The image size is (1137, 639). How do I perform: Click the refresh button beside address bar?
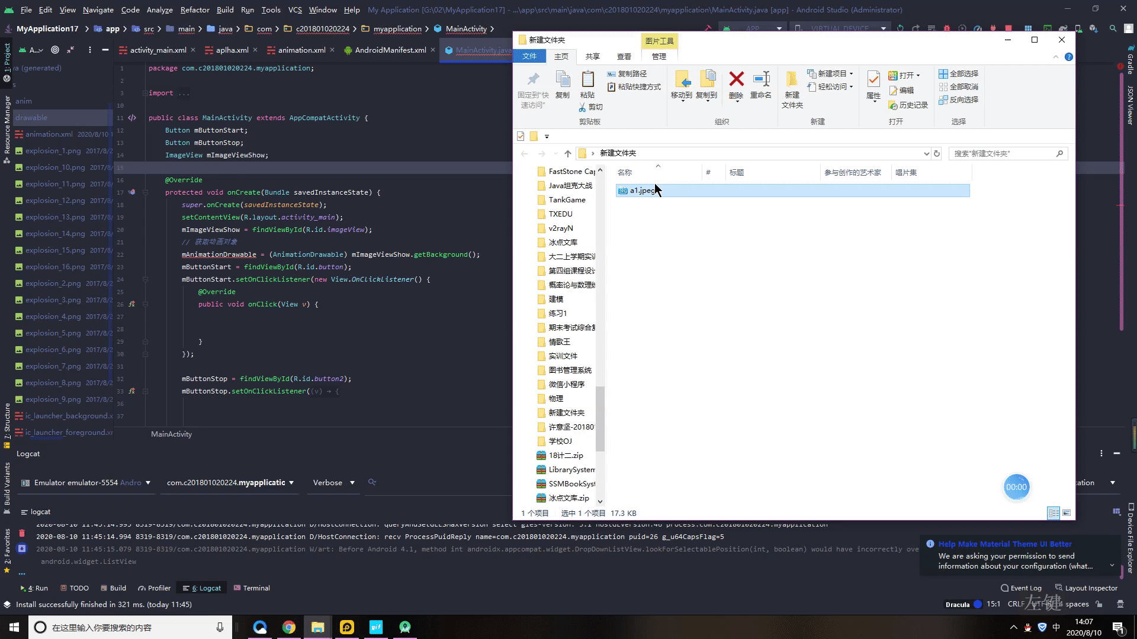[x=937, y=153]
